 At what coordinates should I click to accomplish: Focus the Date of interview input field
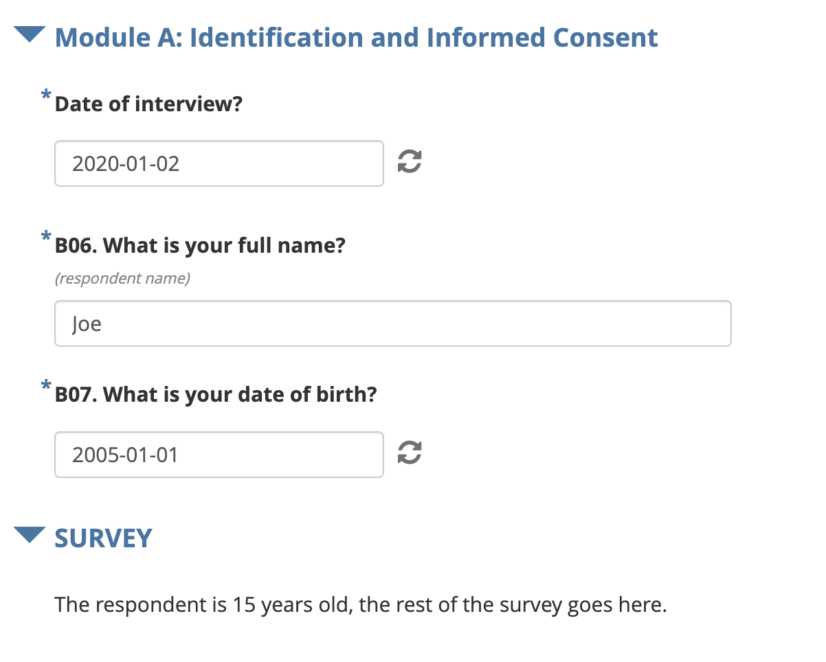[x=219, y=163]
